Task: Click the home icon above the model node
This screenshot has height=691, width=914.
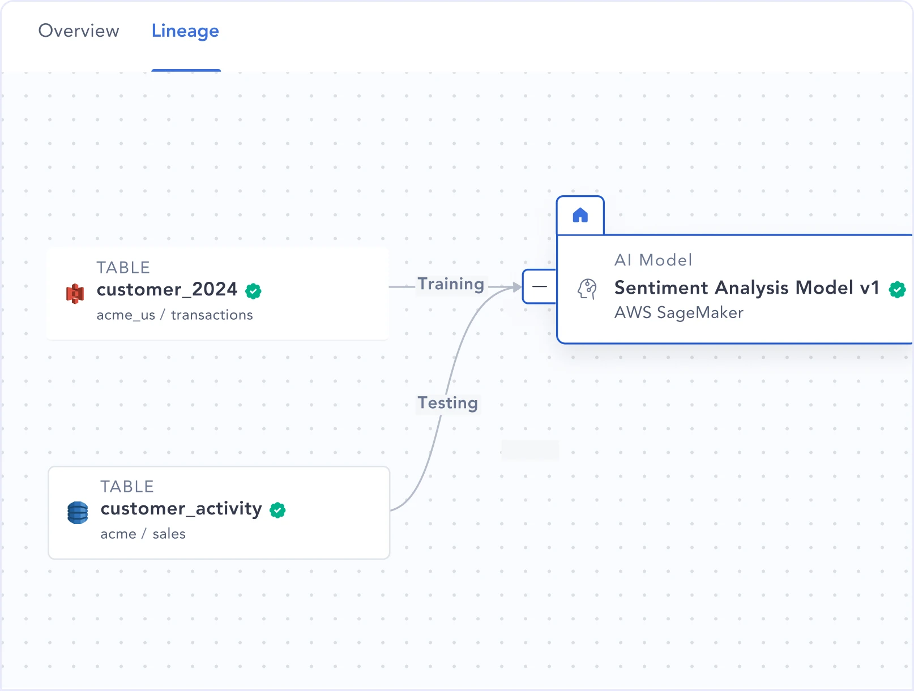Action: [x=580, y=215]
